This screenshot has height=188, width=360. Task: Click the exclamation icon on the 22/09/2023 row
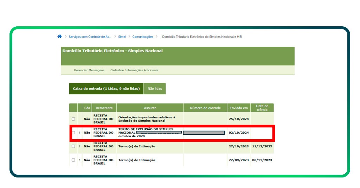click(80, 160)
